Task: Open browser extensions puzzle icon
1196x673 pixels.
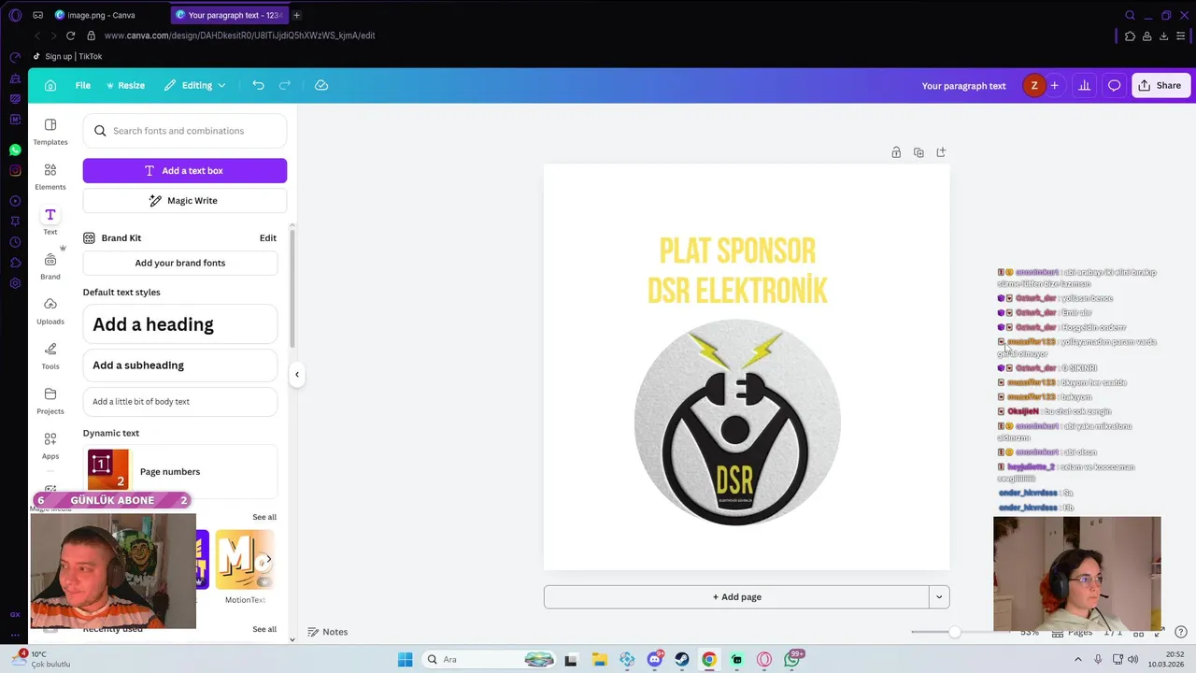Action: click(x=1130, y=36)
